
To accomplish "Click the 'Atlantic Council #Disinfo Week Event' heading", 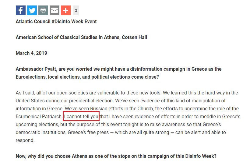I will (56, 21).
